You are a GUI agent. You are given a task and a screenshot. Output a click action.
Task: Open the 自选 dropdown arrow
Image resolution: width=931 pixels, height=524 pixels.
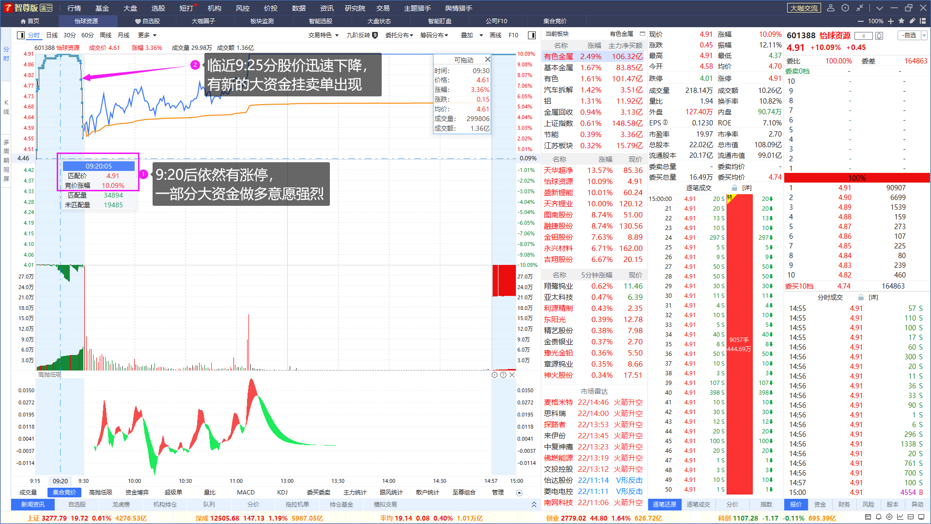click(924, 35)
